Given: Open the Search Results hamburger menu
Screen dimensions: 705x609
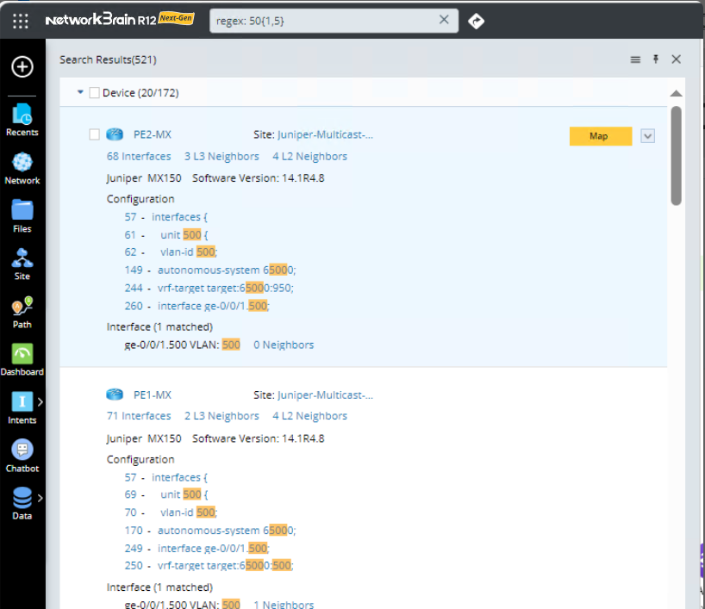Looking at the screenshot, I should point(635,59).
